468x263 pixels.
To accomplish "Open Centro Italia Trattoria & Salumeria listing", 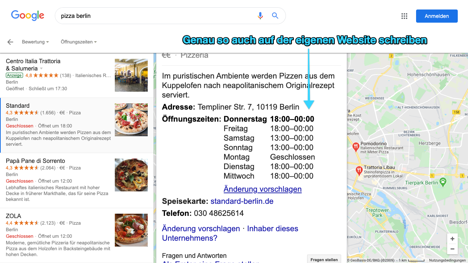I will (77, 75).
